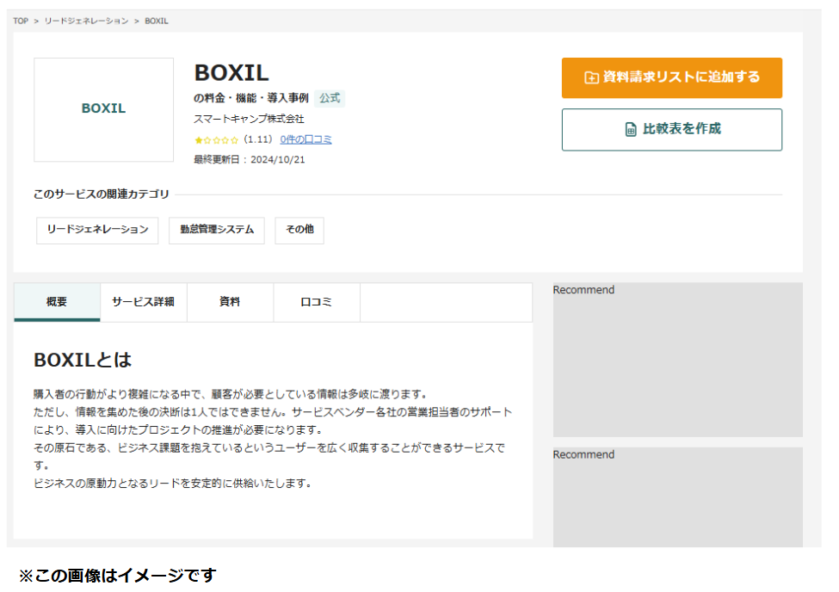Open the 0件の口コミ reviews link
Screen dimensions: 839x592
point(305,139)
